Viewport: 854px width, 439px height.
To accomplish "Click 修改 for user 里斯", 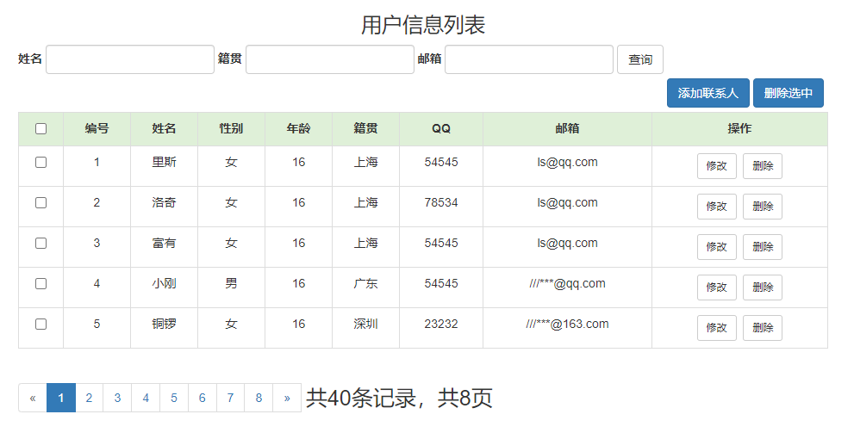I will 717,166.
